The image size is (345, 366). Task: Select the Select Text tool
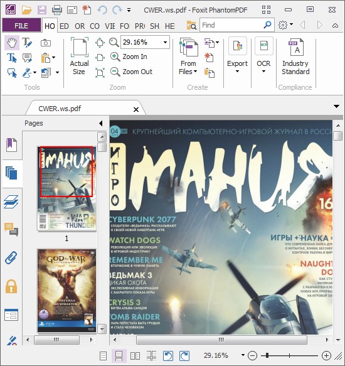[x=12, y=58]
